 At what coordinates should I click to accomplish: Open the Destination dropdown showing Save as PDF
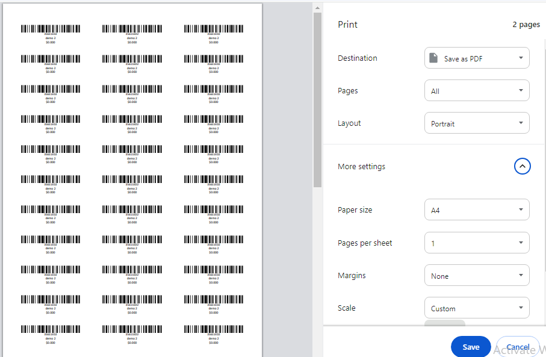point(477,58)
